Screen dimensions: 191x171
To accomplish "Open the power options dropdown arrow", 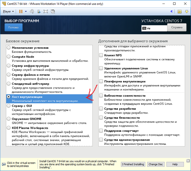I will coord(26,12).
